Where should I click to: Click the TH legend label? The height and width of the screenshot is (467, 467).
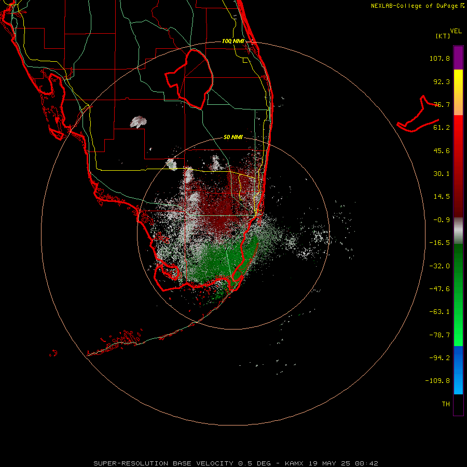(446, 404)
